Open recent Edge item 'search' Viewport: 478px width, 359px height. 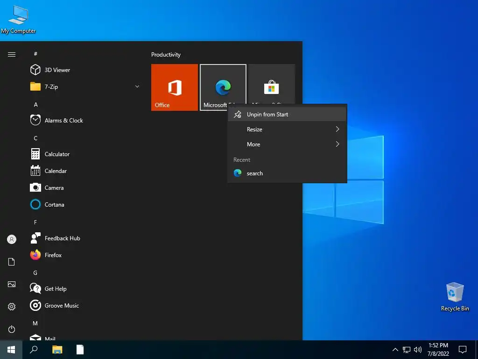click(x=287, y=173)
